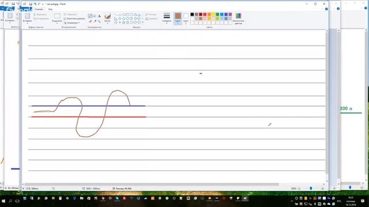The width and height of the screenshot is (369, 207).
Task: Pick the Four-point star shape
Action: tap(120, 22)
